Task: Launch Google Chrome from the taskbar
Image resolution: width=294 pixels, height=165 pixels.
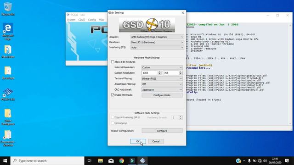Action: [121, 161]
